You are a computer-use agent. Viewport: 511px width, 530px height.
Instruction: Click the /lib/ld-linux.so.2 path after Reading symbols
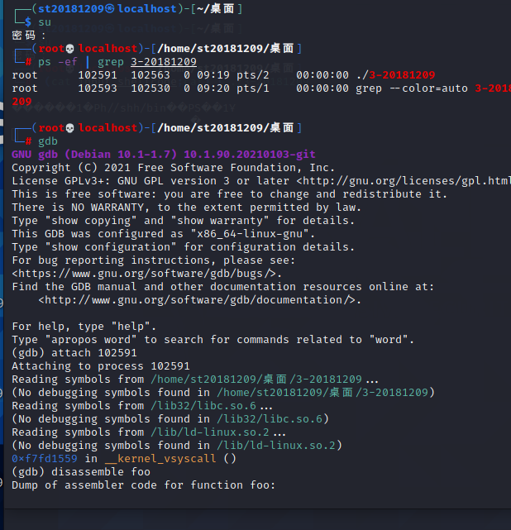pos(209,432)
